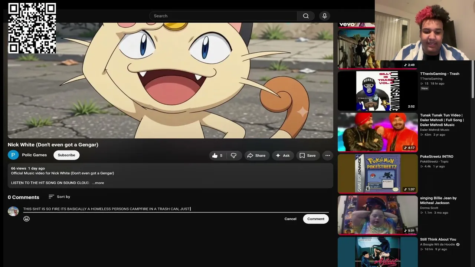Open the PokeStreetz INTRO thumbnail
Screen dimensions: 475x267
[377, 174]
